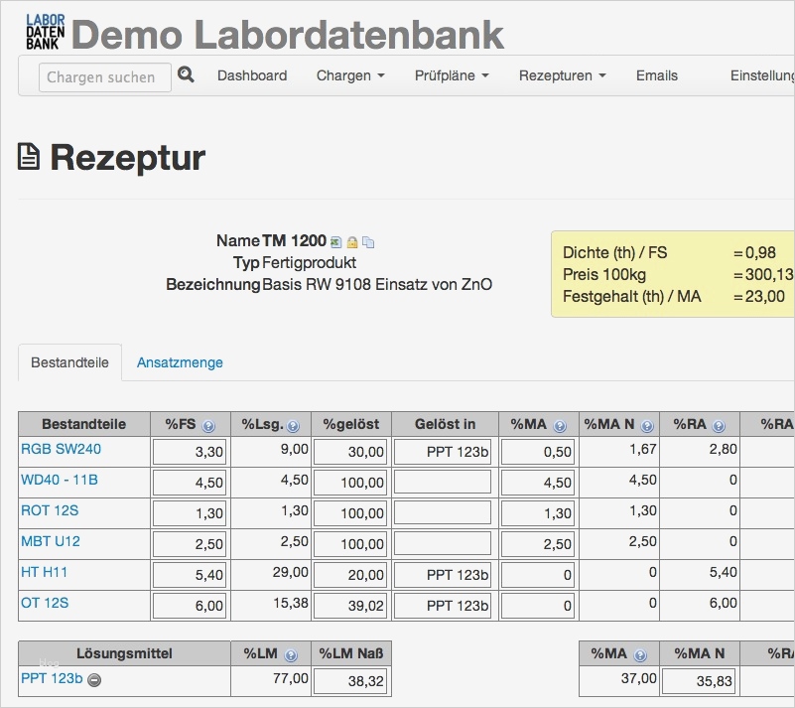Screen dimensions: 795x708
Task: Click the %Lsg. value 15,38
Action: click(291, 603)
